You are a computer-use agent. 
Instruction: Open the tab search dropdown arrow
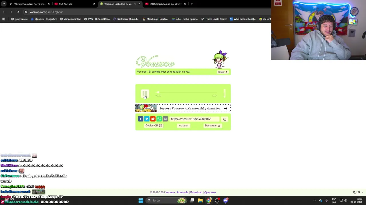point(4,4)
